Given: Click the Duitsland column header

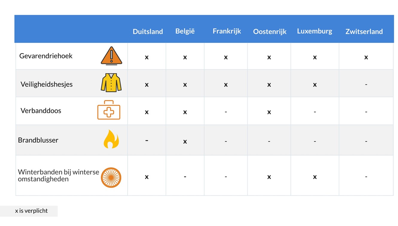Looking at the screenshot, I should (x=148, y=31).
